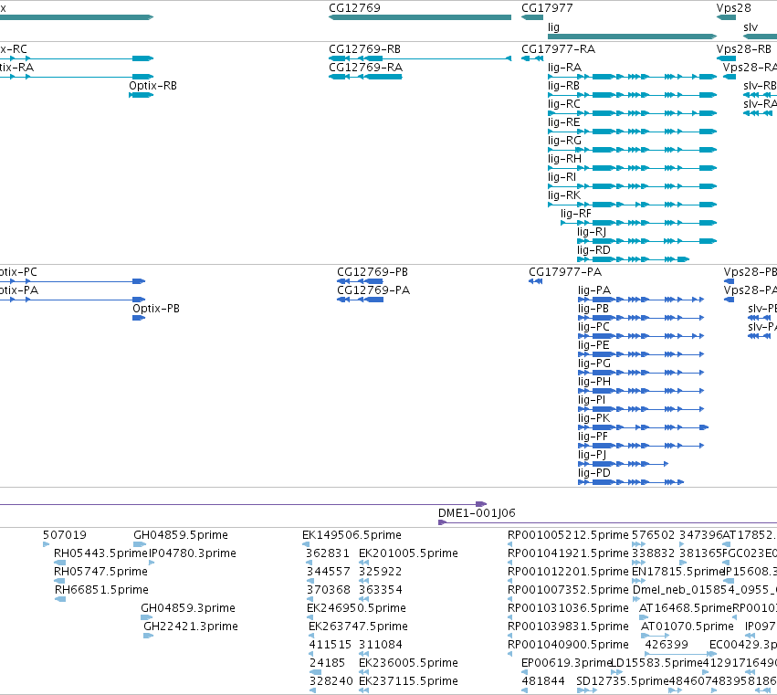Select the lig-RA transcript

(x=564, y=68)
